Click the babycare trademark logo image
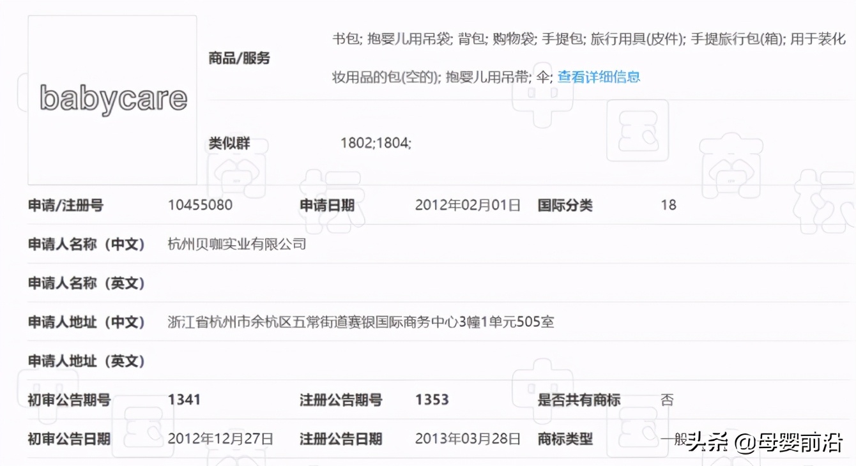 pos(112,98)
